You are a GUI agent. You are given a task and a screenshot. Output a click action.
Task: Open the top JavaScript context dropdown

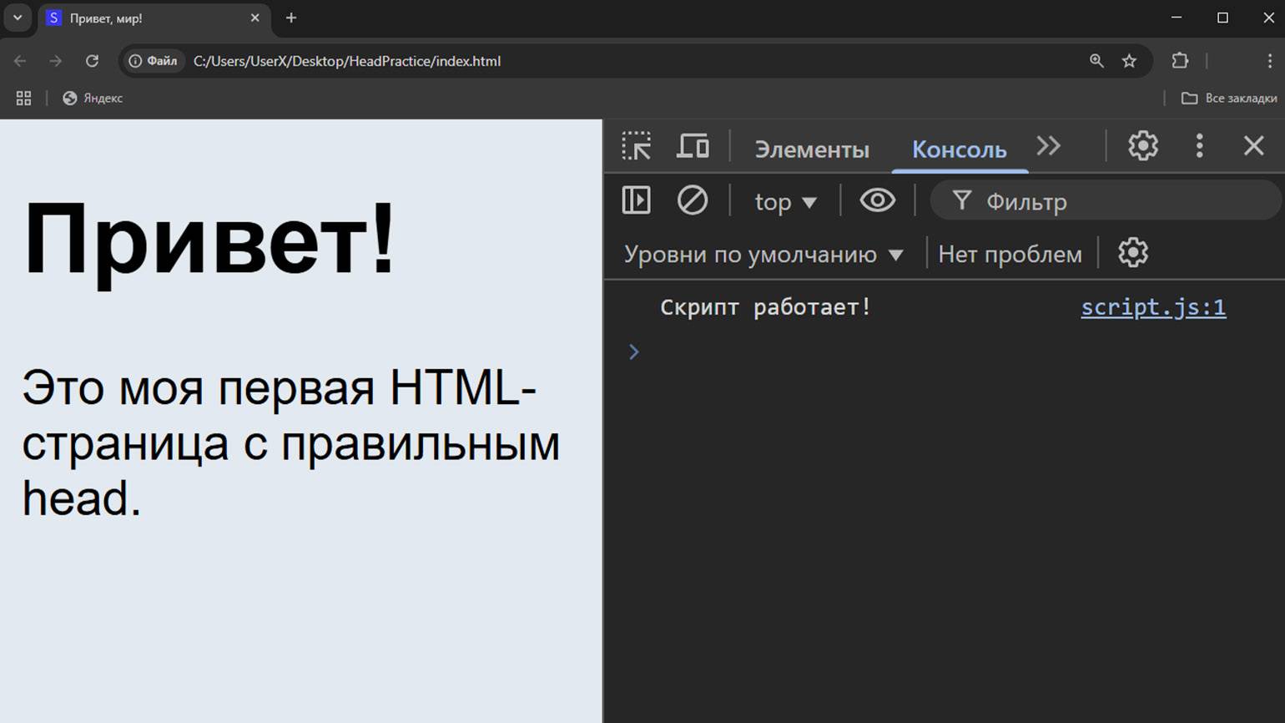tap(785, 202)
